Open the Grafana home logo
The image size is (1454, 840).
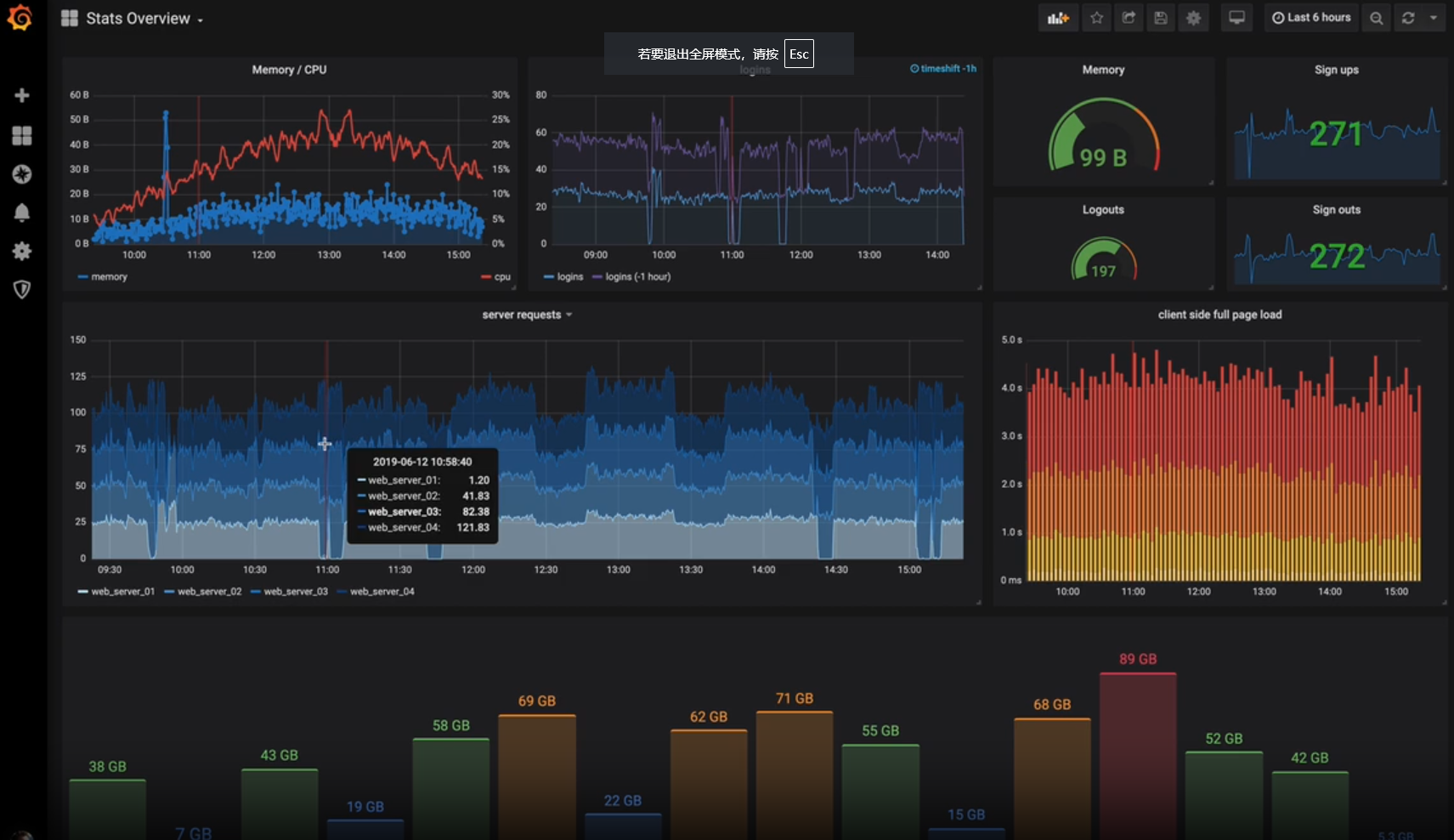(x=20, y=17)
